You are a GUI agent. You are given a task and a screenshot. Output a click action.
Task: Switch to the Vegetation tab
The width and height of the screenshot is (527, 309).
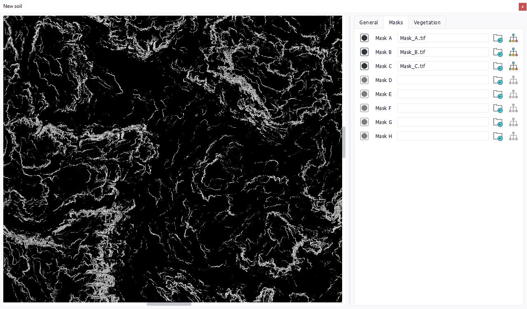pos(427,23)
